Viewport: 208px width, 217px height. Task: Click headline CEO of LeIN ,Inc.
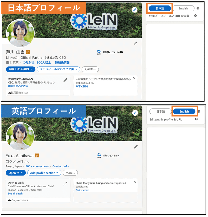(18, 161)
